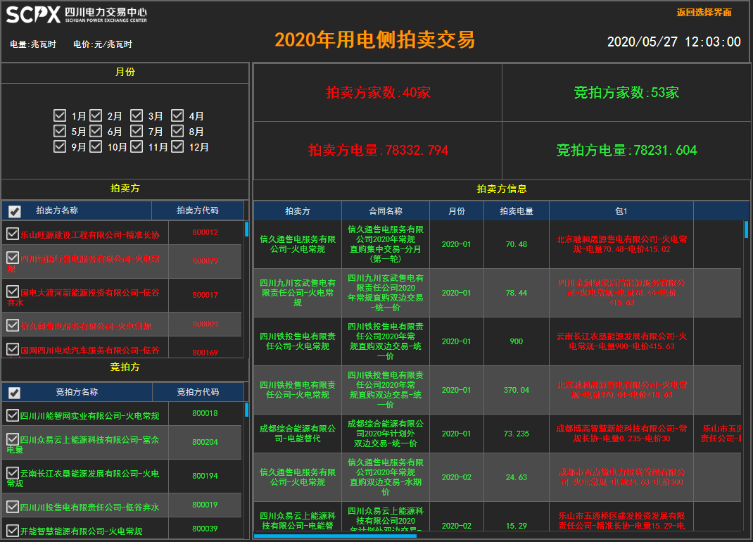753x542 pixels.
Task: Select 四川九川玄武售电有限责任公司 row in info table
Action: 498,293
